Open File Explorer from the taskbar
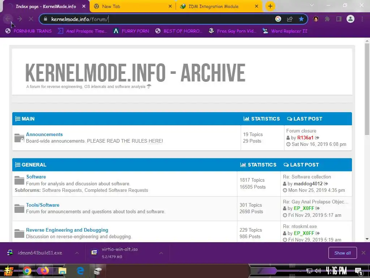The width and height of the screenshot is (370, 278). point(62,271)
